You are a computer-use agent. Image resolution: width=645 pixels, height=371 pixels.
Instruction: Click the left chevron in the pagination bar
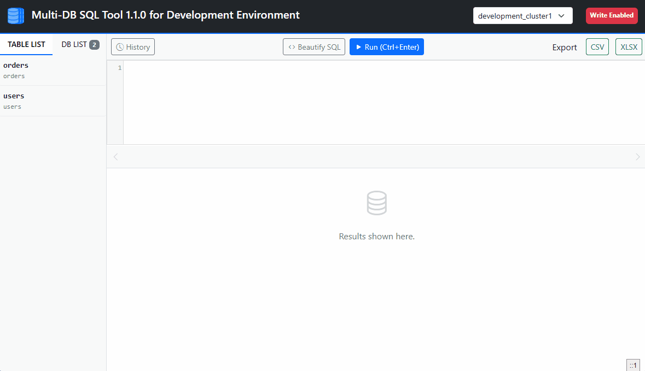coord(115,157)
